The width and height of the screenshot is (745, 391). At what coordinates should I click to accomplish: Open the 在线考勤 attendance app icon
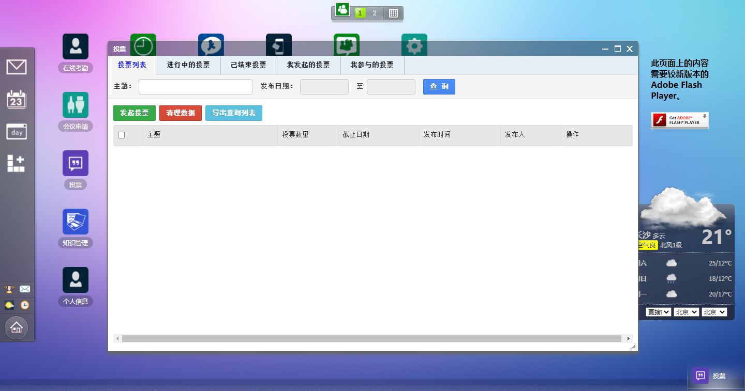(x=75, y=46)
